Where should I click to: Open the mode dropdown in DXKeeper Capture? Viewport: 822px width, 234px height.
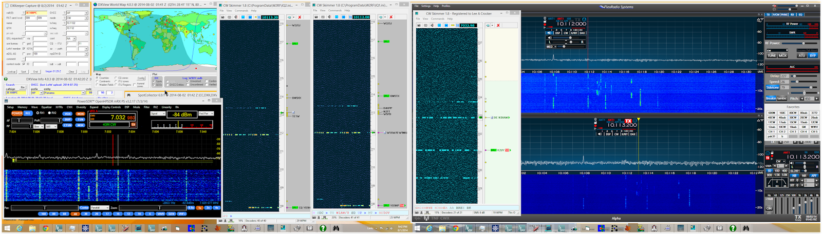[77, 18]
